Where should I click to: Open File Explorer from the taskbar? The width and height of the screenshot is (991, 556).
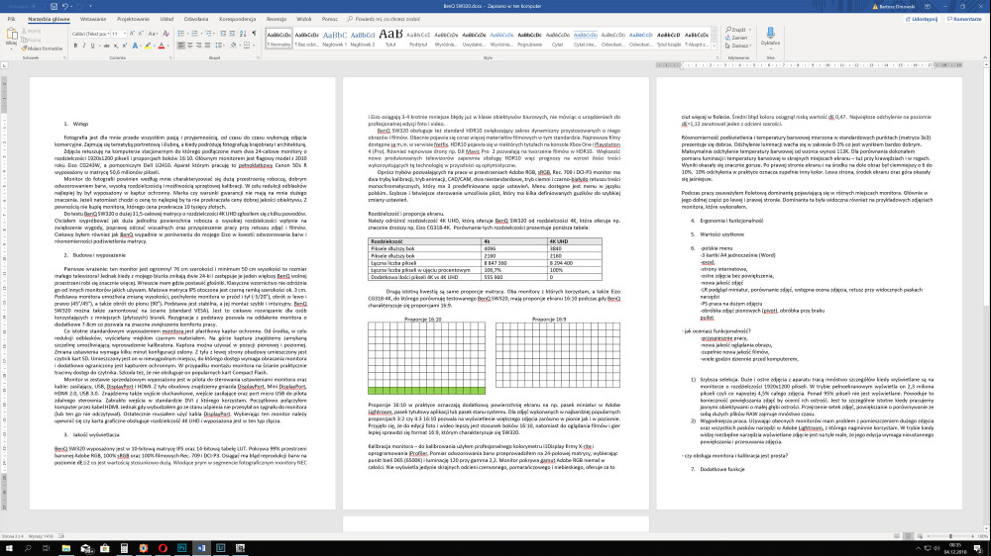65,548
